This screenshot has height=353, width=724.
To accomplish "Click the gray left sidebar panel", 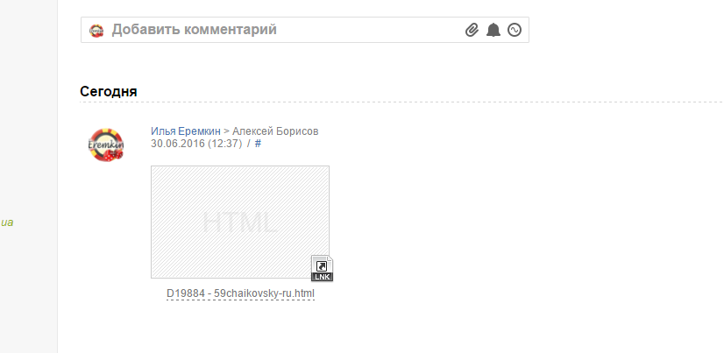I will pyautogui.click(x=29, y=176).
